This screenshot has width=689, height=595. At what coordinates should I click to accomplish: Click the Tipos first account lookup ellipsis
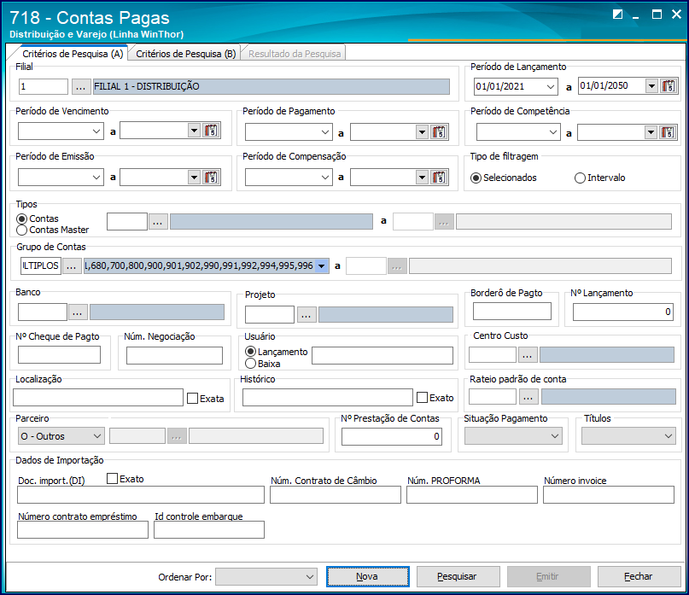158,222
